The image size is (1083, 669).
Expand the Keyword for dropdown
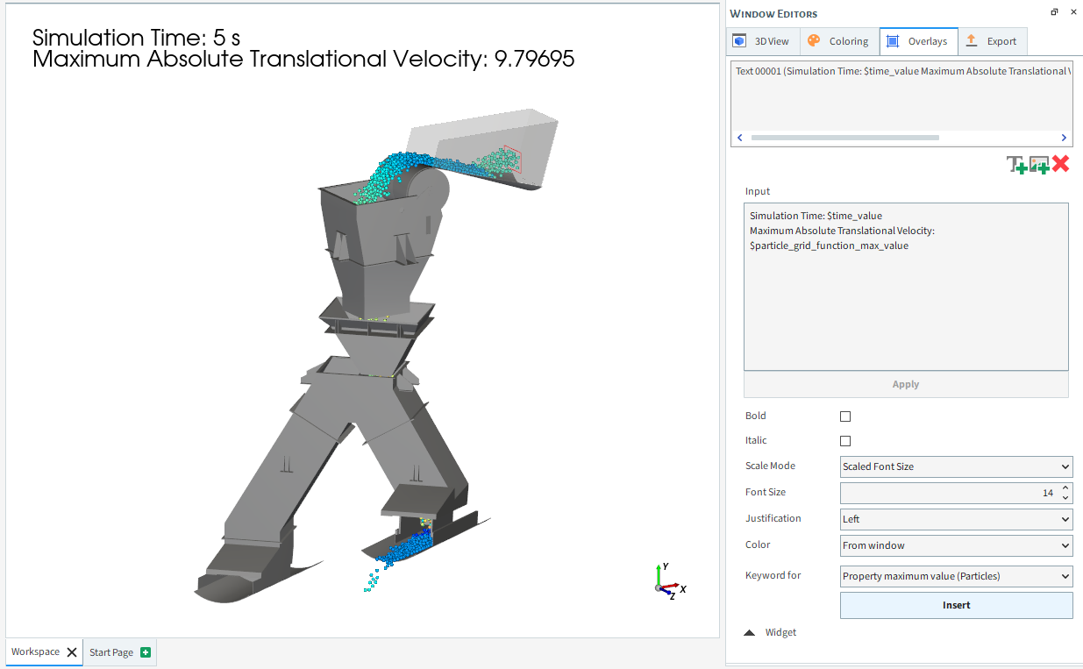click(956, 576)
